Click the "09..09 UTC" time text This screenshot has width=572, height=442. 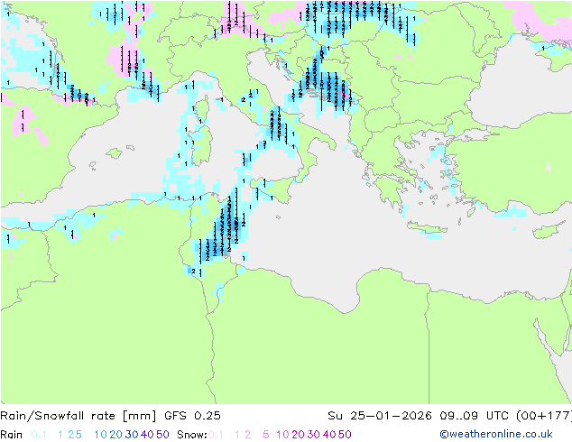[x=475, y=416]
